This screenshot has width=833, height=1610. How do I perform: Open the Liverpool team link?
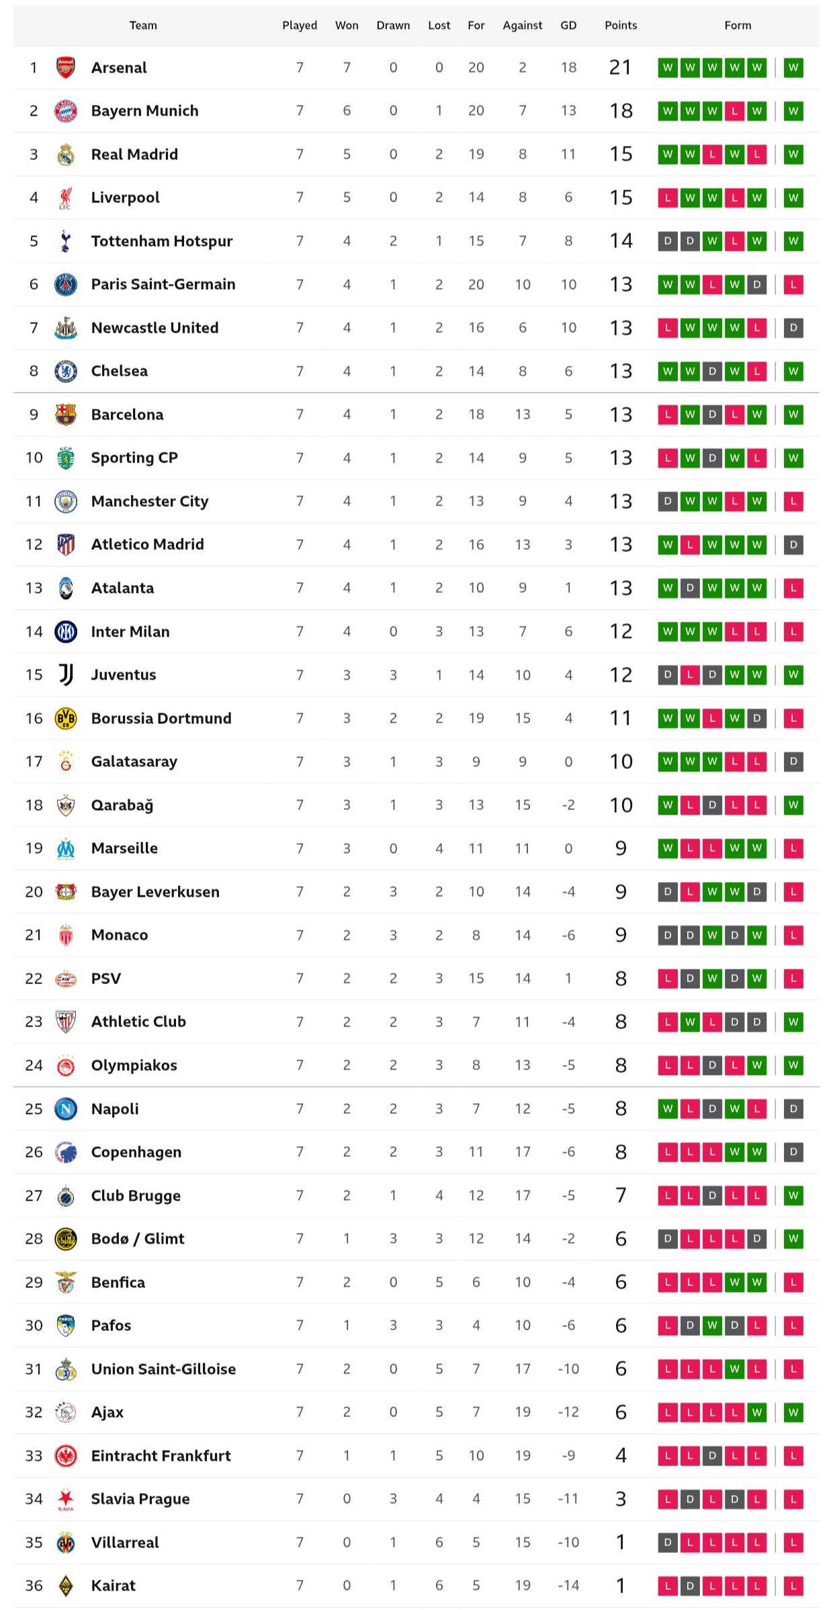(126, 198)
